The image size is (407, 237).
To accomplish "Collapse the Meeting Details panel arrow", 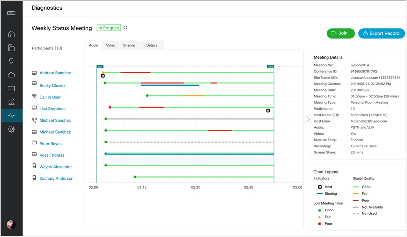I will point(308,119).
